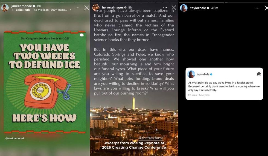
Task: Click the herreraimages username
Action: point(113,8)
